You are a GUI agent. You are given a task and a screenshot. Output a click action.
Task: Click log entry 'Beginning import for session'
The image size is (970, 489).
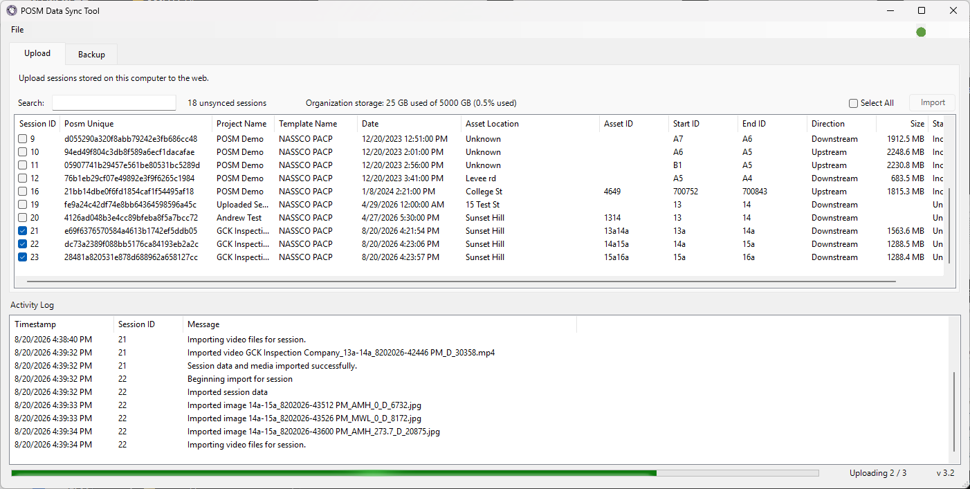(240, 379)
